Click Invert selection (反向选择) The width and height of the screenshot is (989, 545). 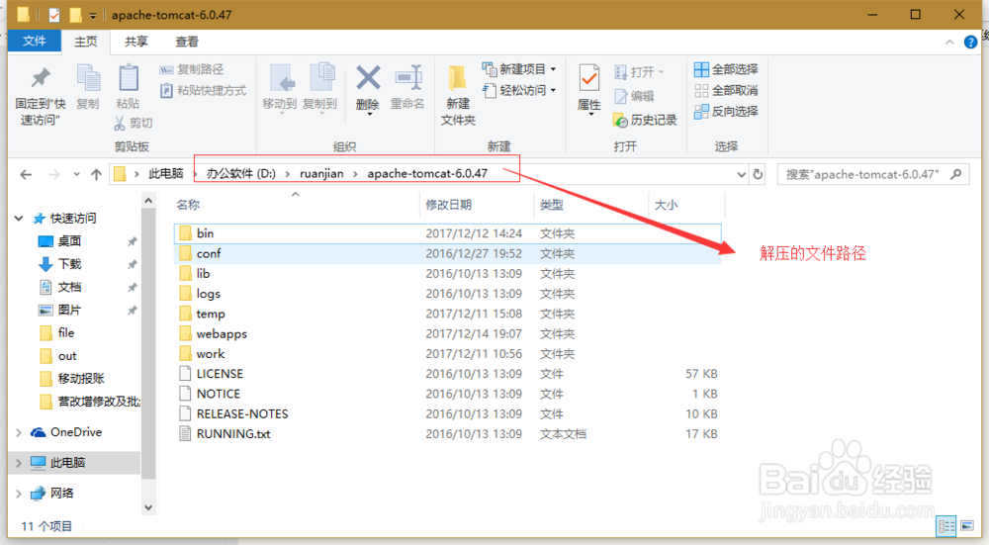pos(726,112)
